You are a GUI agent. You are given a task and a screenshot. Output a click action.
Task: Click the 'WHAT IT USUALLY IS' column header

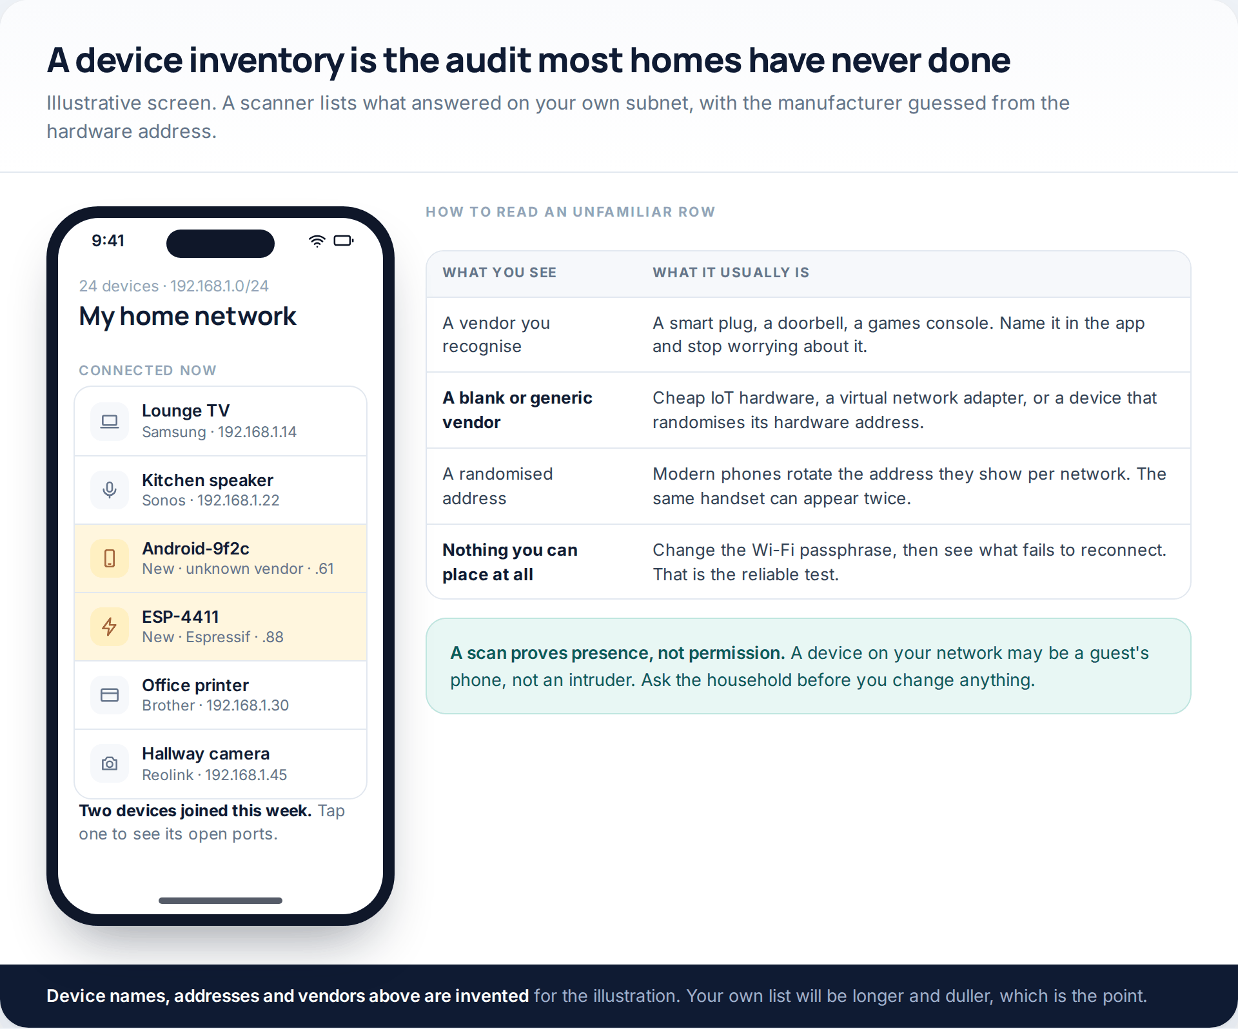(731, 273)
